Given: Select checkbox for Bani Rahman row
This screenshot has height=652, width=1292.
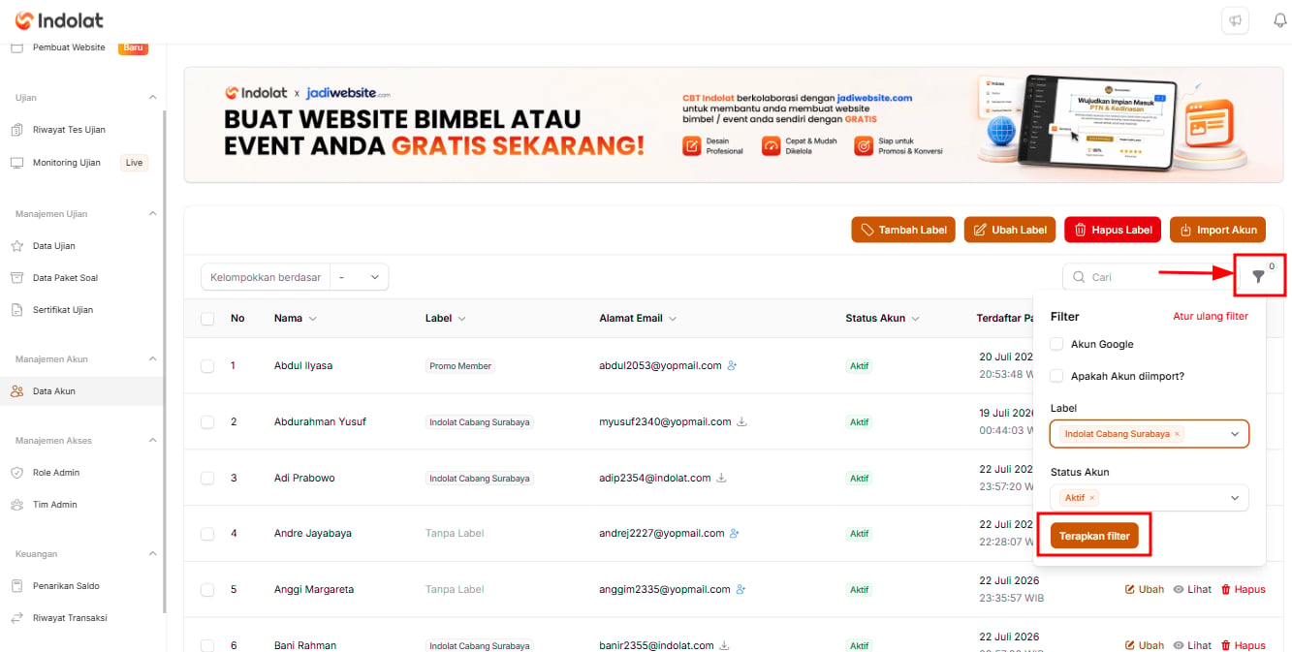Looking at the screenshot, I should coord(207,645).
